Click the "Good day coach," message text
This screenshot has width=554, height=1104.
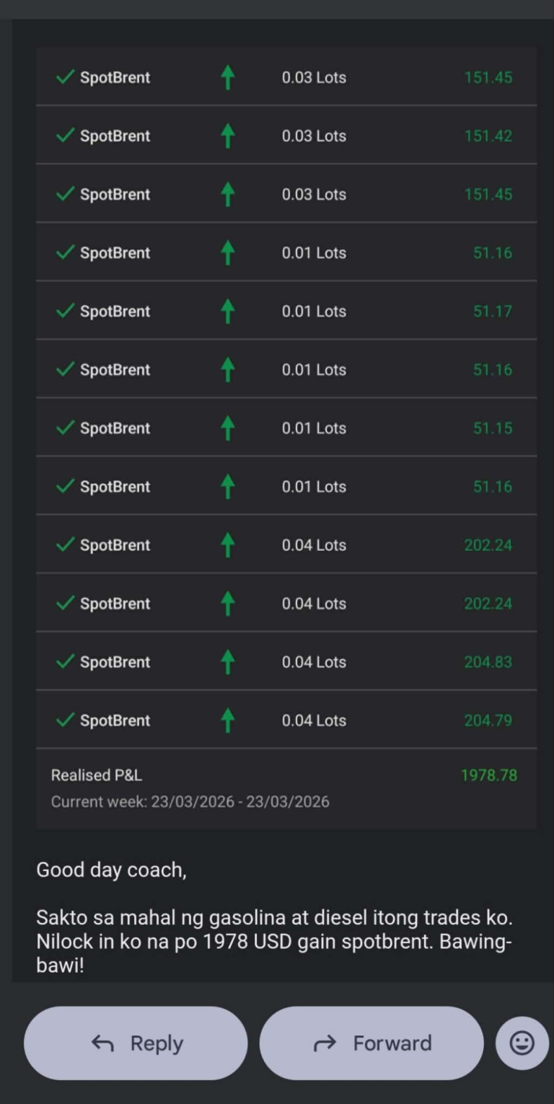pos(111,870)
